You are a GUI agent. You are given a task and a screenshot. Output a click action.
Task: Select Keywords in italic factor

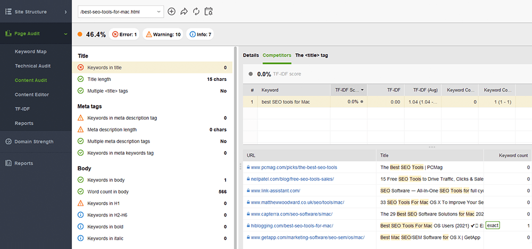pyautogui.click(x=152, y=238)
